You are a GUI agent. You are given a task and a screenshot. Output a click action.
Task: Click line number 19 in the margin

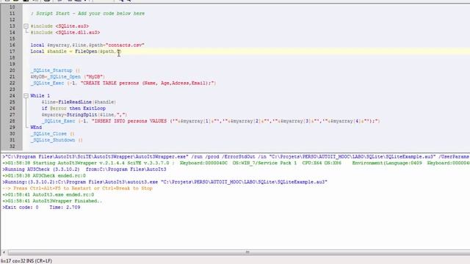12,64
